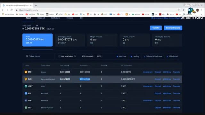Select the Margin Account card
The height and width of the screenshot is (115, 205).
[102, 40]
